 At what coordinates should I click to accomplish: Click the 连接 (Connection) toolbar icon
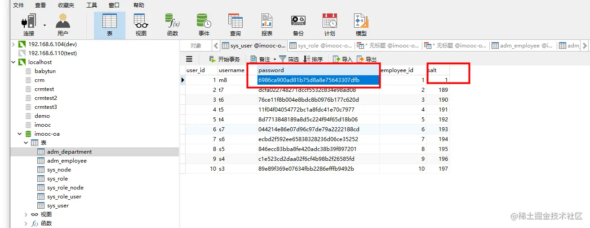tap(29, 25)
